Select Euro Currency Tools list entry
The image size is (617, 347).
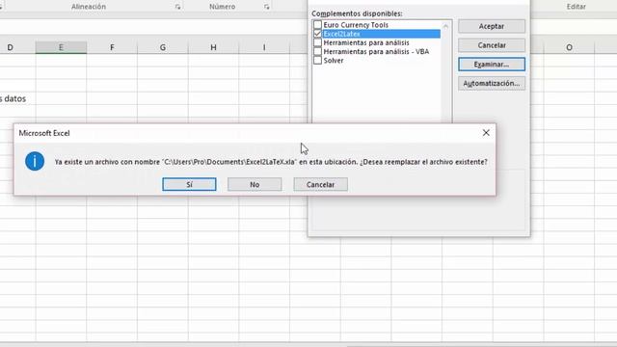pos(356,25)
